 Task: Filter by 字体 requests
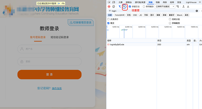(x=146, y=15)
